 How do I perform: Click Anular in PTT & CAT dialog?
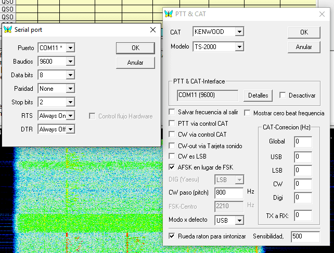304,47
